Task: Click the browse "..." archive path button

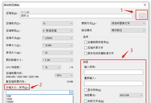Action: 142,16
